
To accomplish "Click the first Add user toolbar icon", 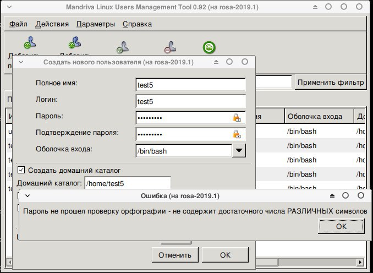I will click(x=30, y=43).
